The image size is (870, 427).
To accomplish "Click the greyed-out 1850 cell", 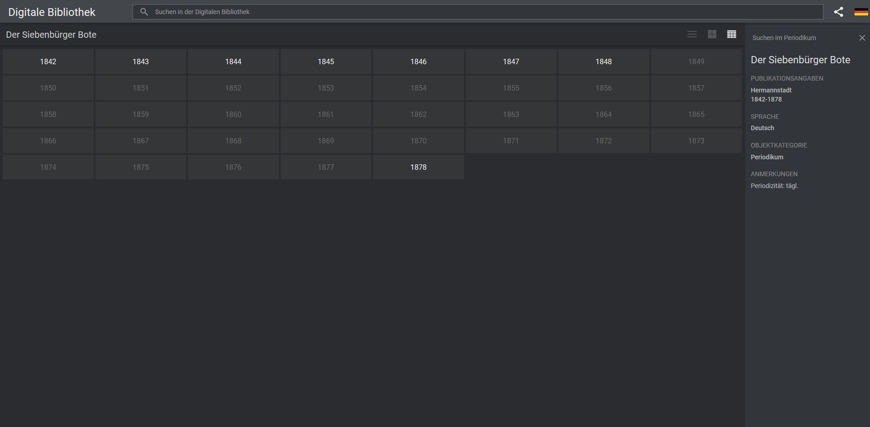I will (48, 88).
